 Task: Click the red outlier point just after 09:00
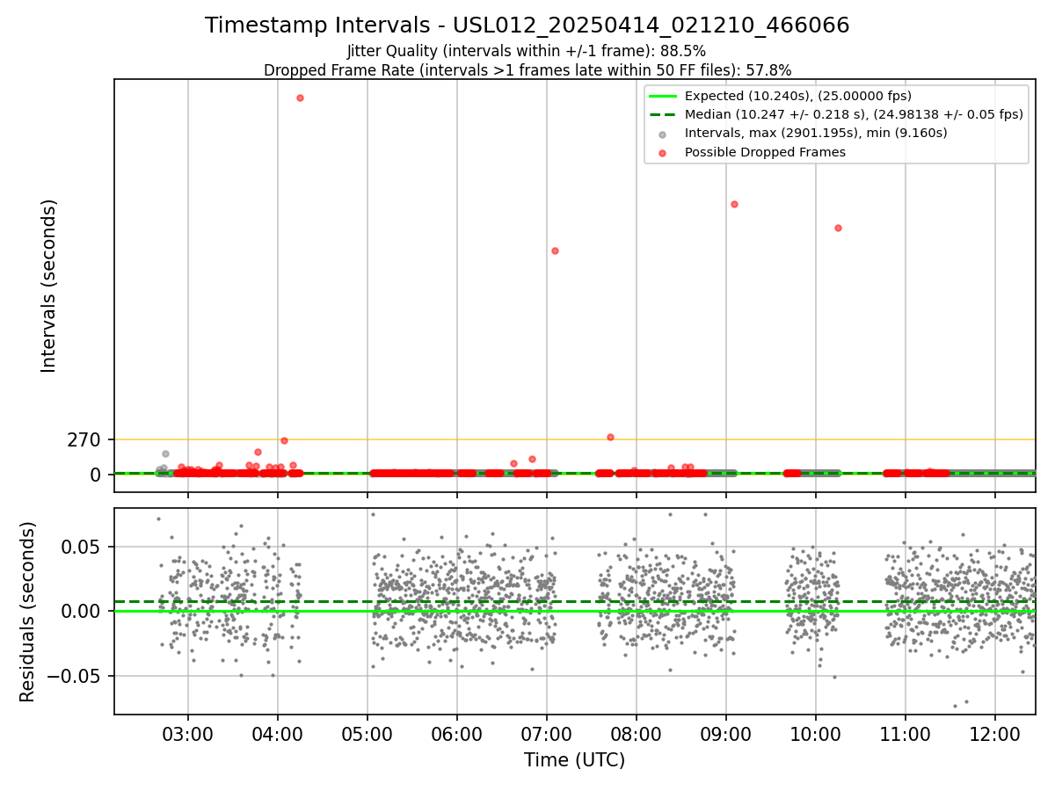pos(734,204)
